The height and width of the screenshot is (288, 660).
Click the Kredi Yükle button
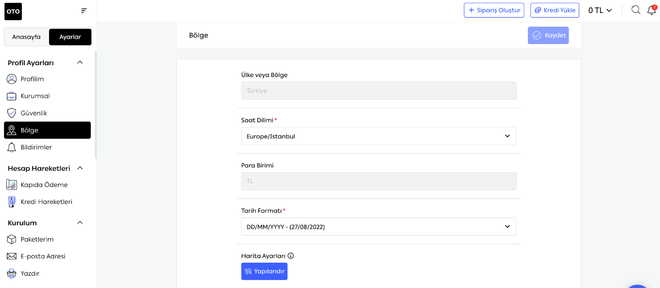555,10
